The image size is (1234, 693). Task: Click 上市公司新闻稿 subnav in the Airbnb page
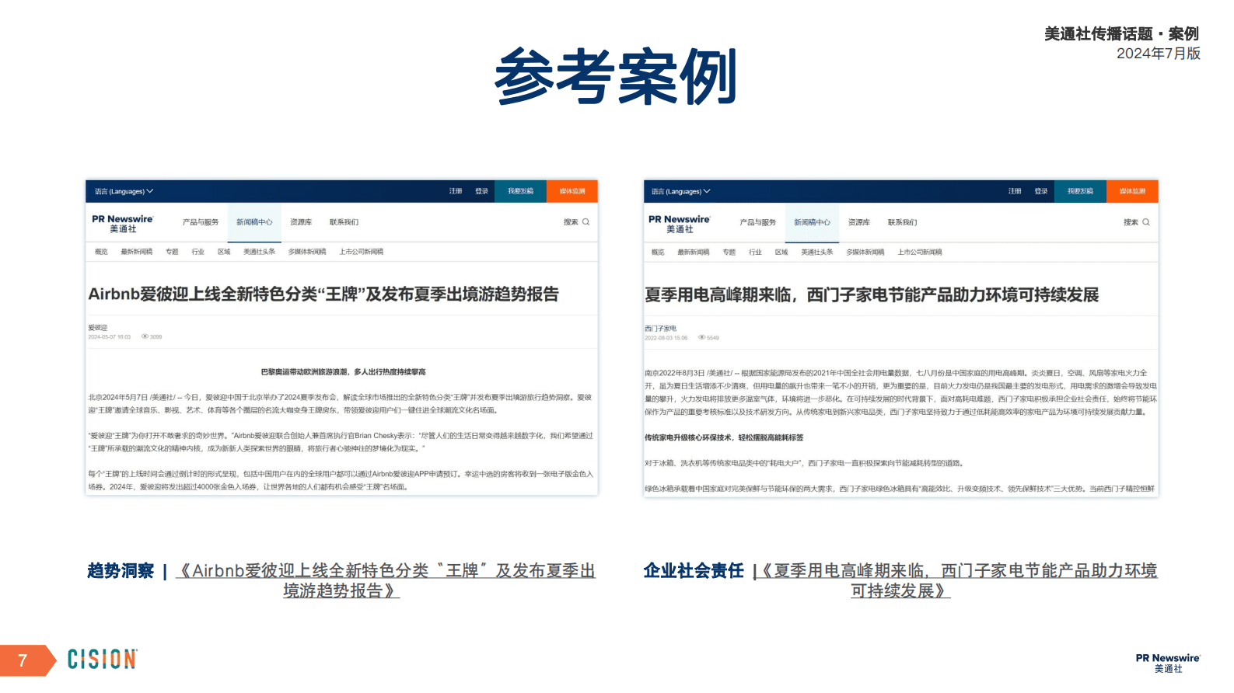[362, 252]
